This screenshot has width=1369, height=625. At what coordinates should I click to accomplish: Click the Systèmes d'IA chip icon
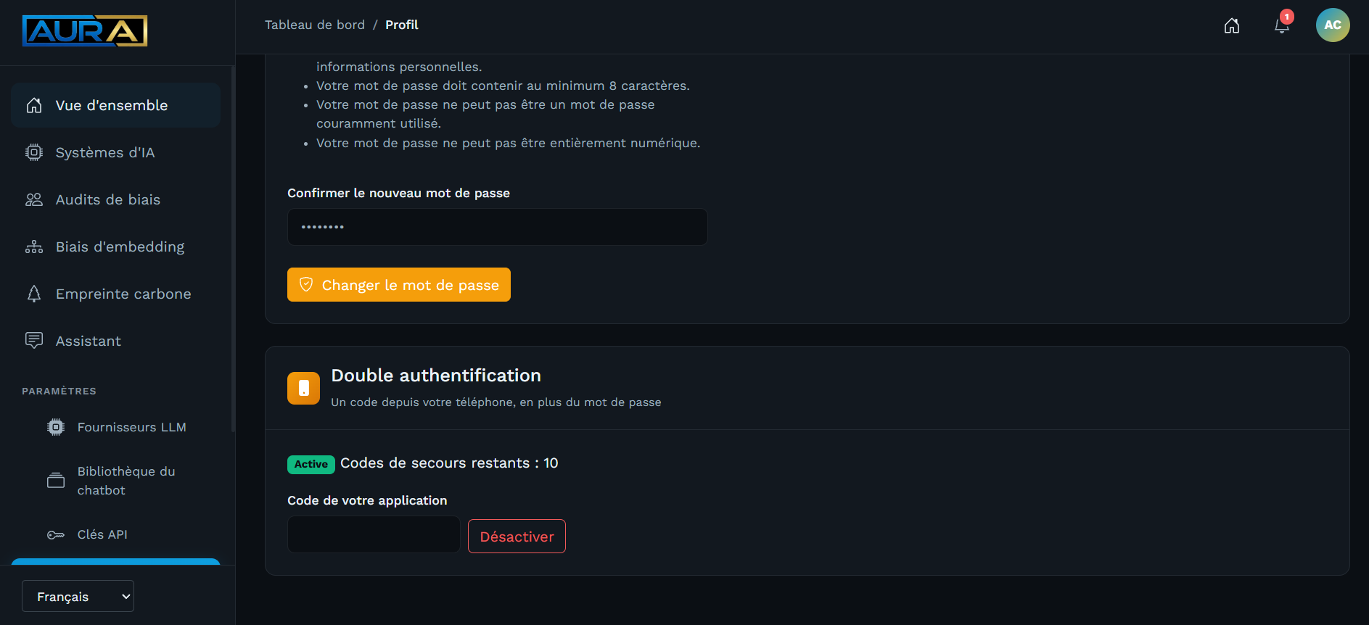tap(34, 152)
